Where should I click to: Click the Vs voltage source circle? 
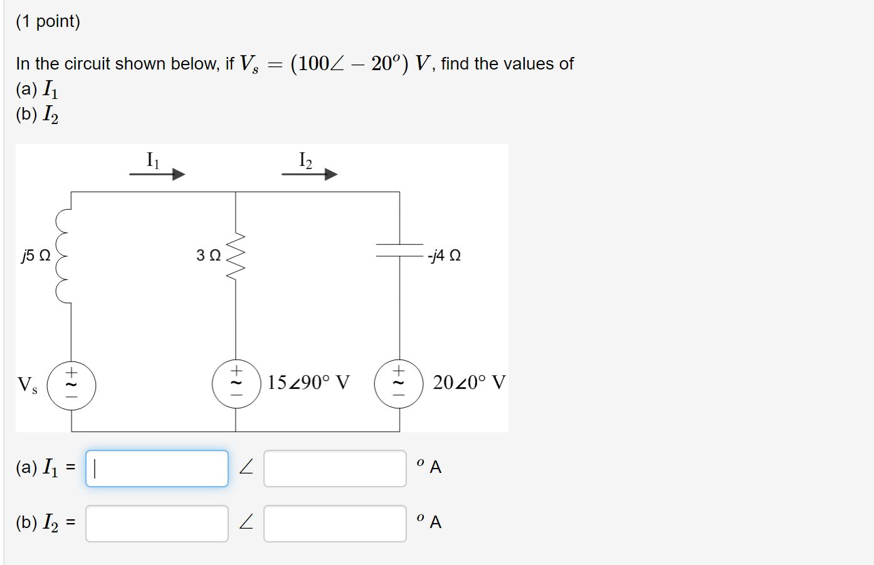coord(71,385)
